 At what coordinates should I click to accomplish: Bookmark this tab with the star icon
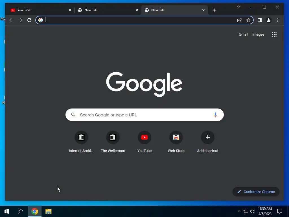(248, 20)
